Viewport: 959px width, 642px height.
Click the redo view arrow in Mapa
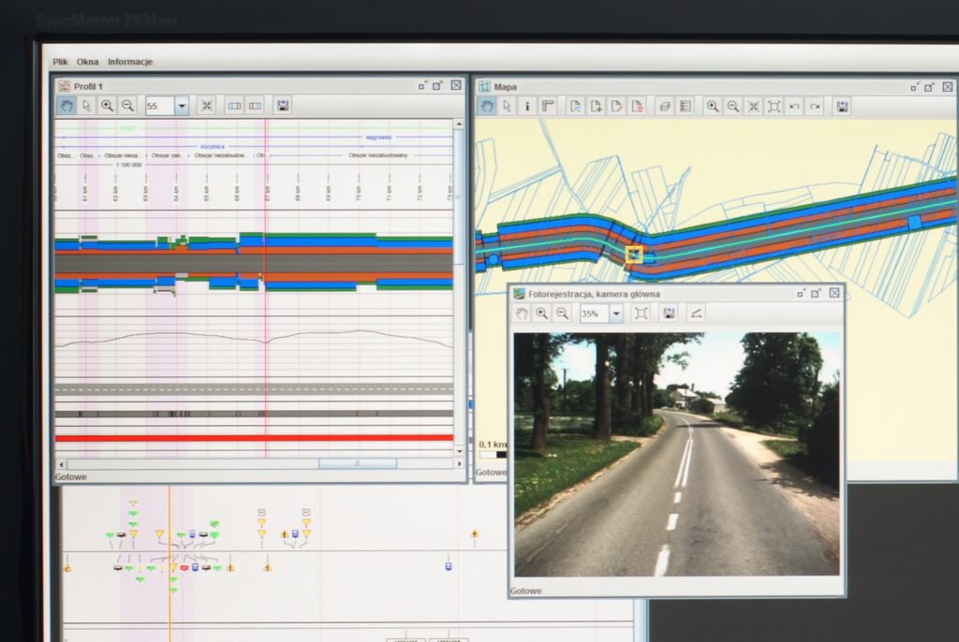pos(815,107)
